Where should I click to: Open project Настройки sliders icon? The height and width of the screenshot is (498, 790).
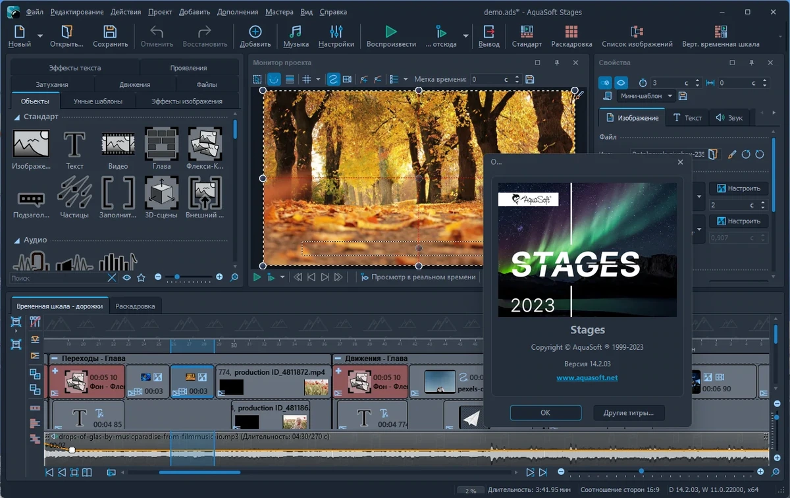point(336,36)
